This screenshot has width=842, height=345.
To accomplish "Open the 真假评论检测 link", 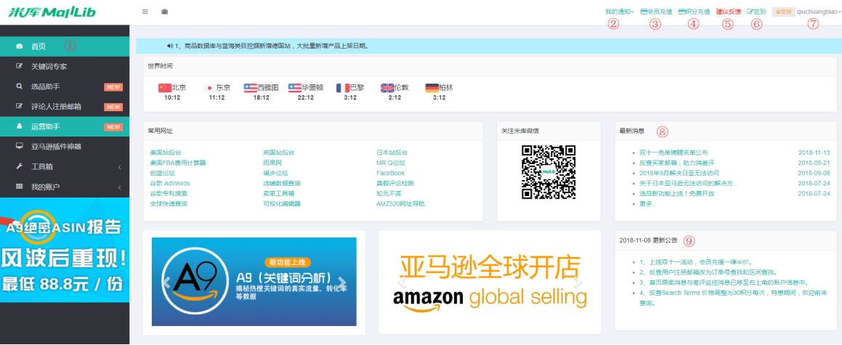I will 395,183.
